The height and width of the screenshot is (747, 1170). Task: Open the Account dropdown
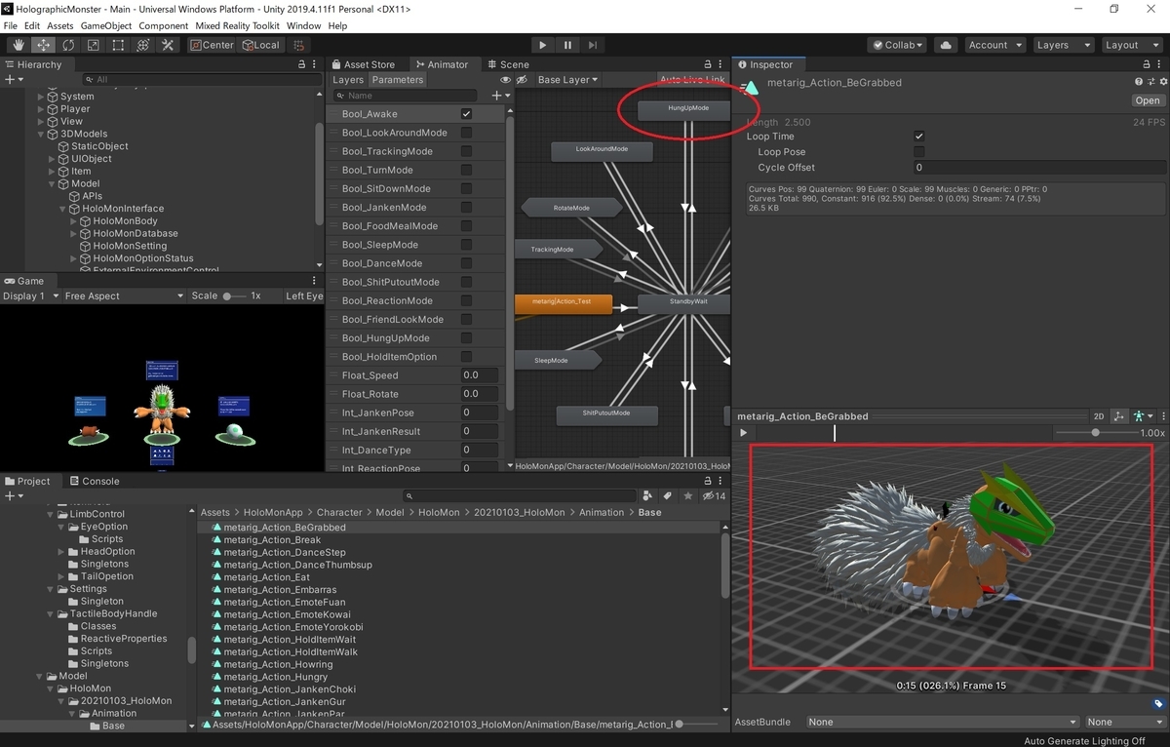(x=994, y=45)
